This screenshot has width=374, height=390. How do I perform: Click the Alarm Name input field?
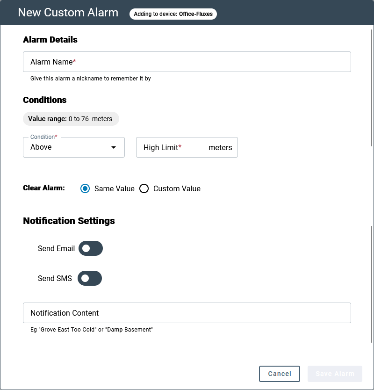point(187,62)
